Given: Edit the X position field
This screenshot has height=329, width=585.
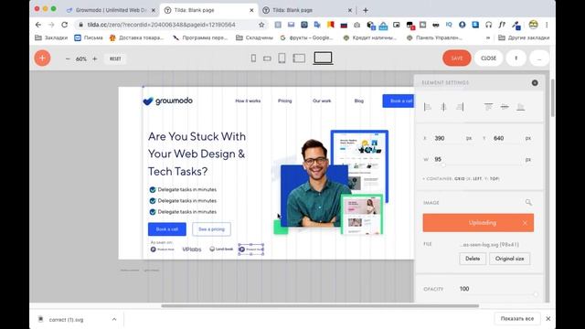Looking at the screenshot, I should 448,138.
